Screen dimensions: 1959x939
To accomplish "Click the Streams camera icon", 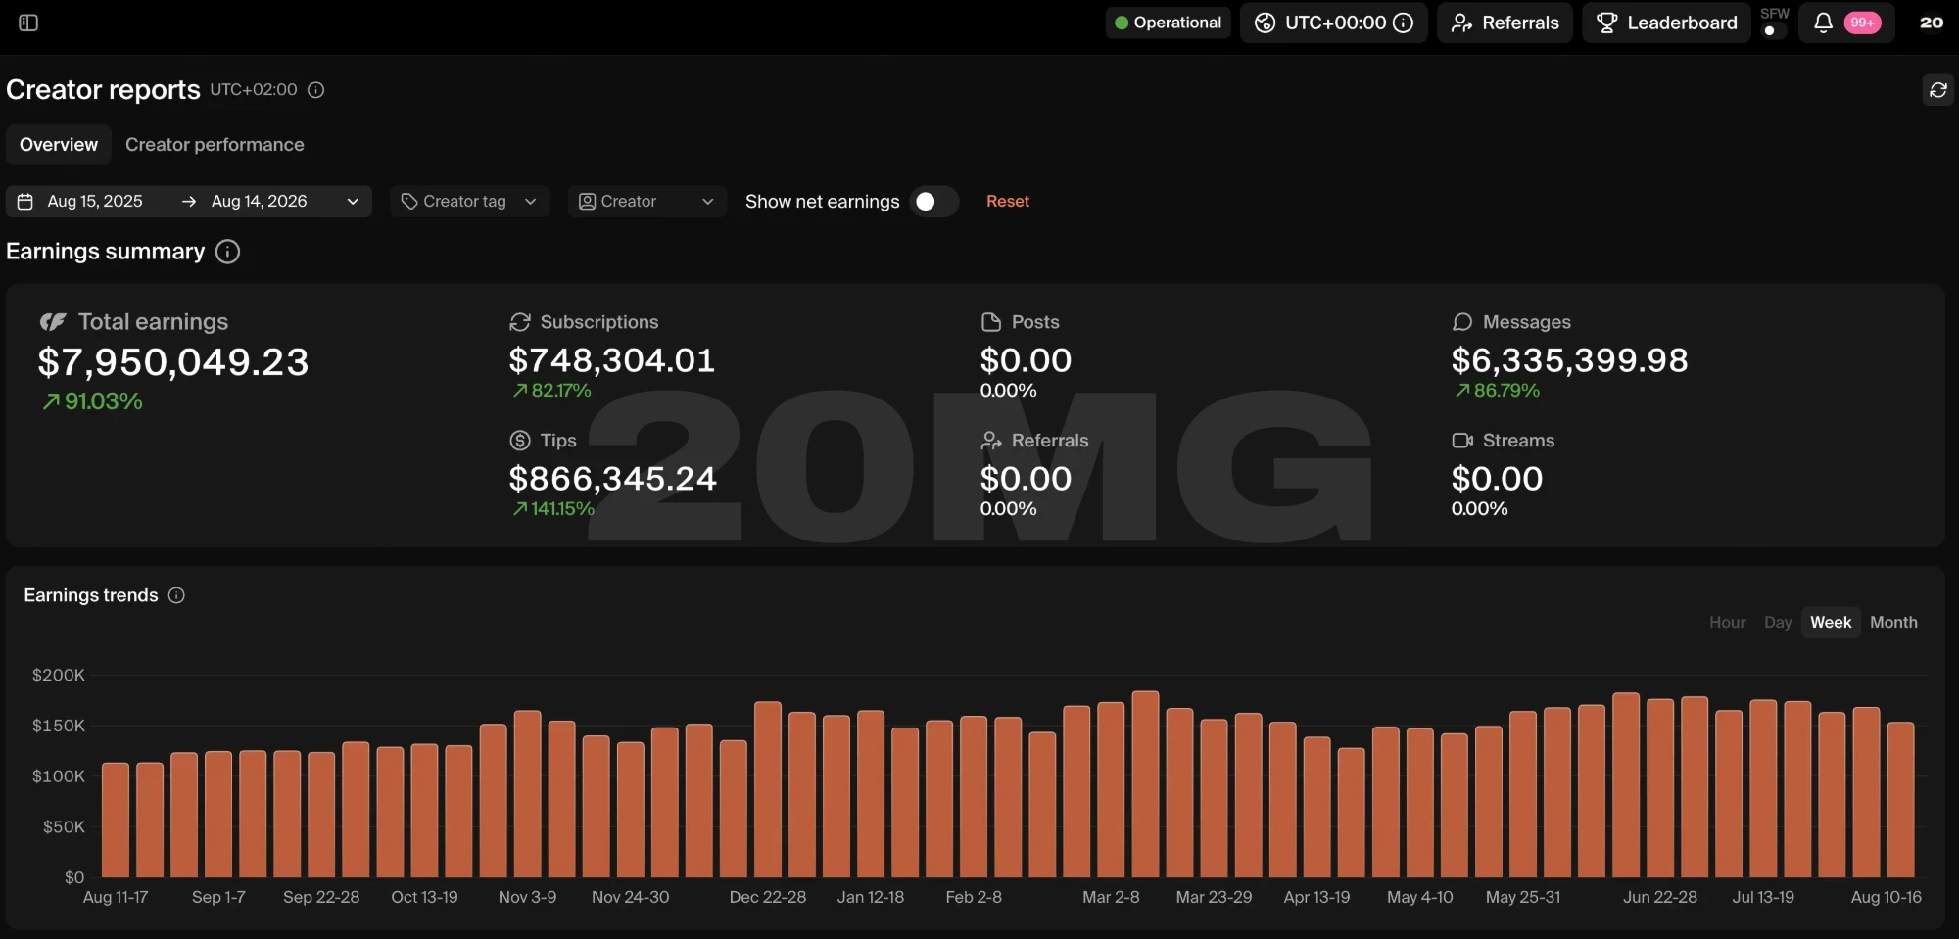I will 1462,441.
